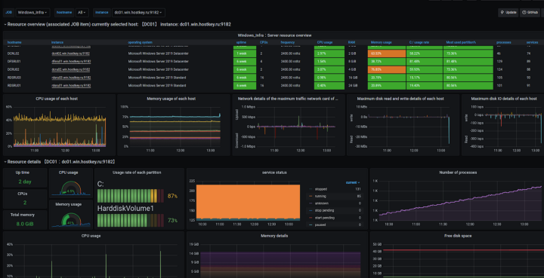This screenshot has width=544, height=278.
Task: Collapse the Resource details row
Action: coord(59,161)
